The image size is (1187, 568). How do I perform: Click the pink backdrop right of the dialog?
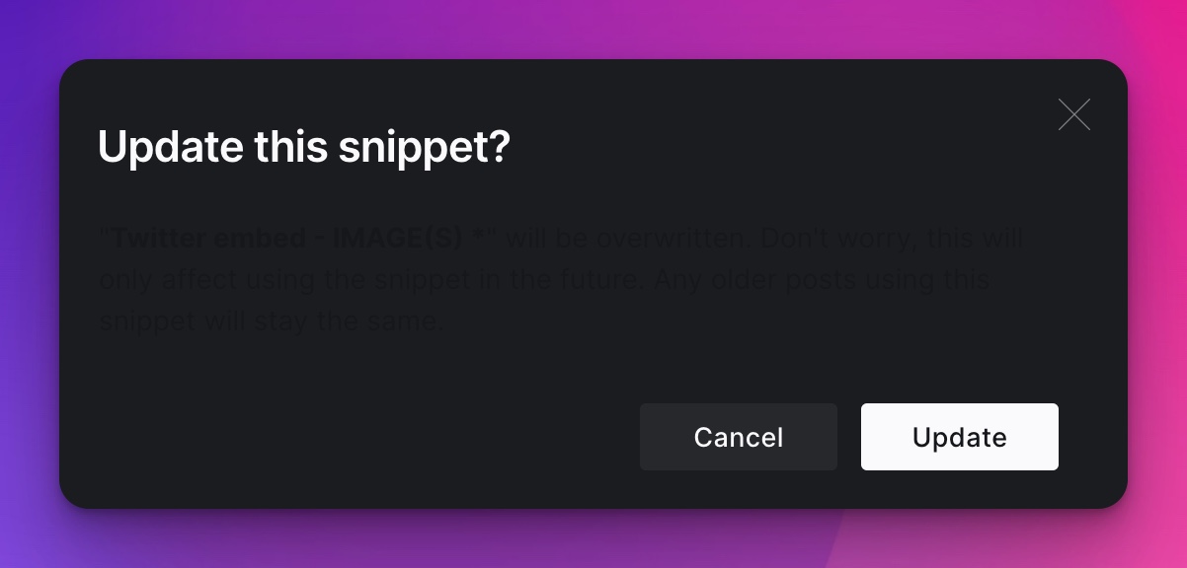1157,296
